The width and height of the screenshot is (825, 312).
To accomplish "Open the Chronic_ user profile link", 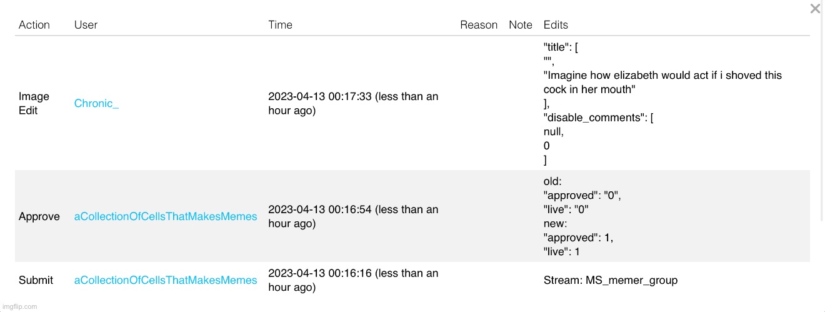I will tap(96, 104).
